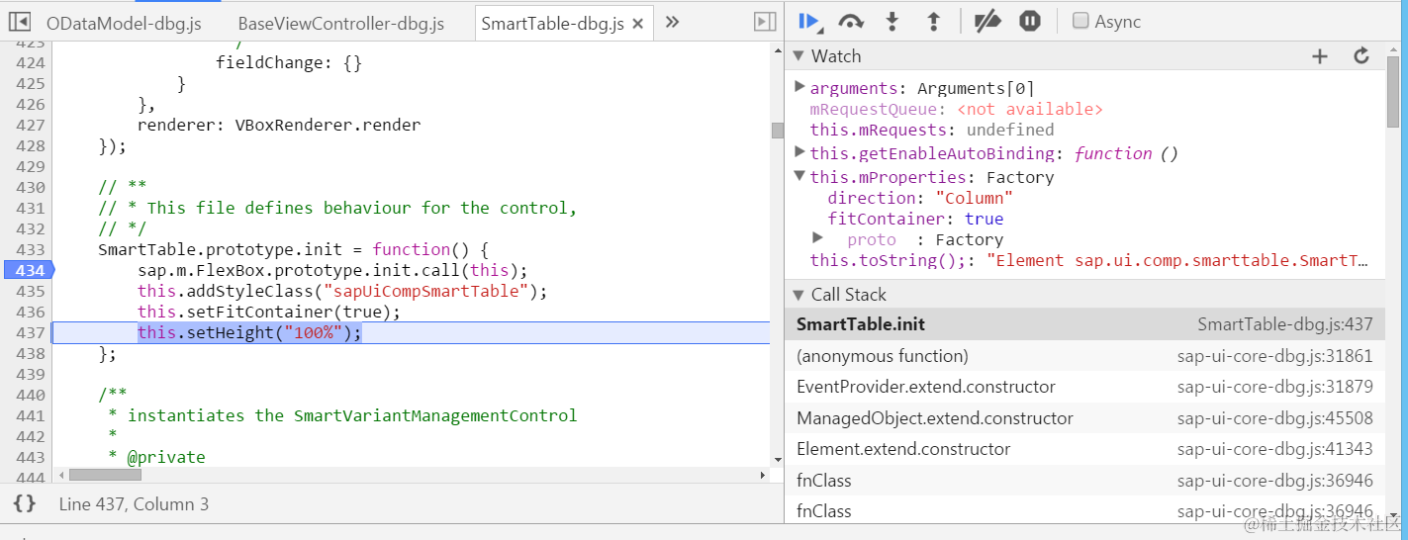The height and width of the screenshot is (540, 1408).
Task: Step out of current function
Action: (x=932, y=21)
